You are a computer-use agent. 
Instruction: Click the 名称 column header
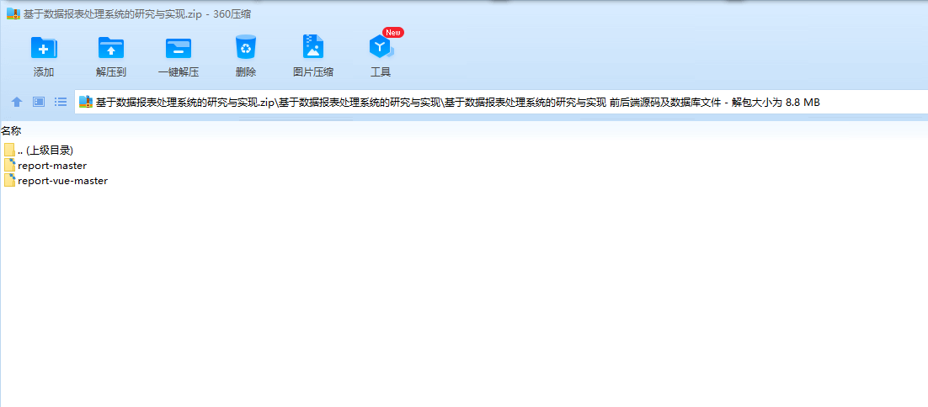(11, 130)
